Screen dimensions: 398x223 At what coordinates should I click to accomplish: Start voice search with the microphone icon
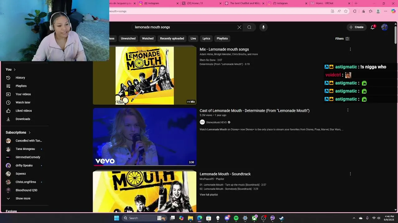pos(263,27)
